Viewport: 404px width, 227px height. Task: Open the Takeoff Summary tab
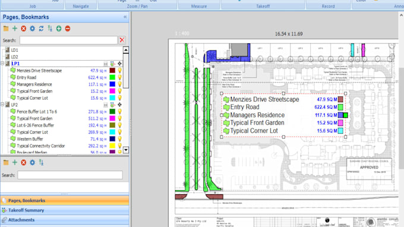[65, 210]
